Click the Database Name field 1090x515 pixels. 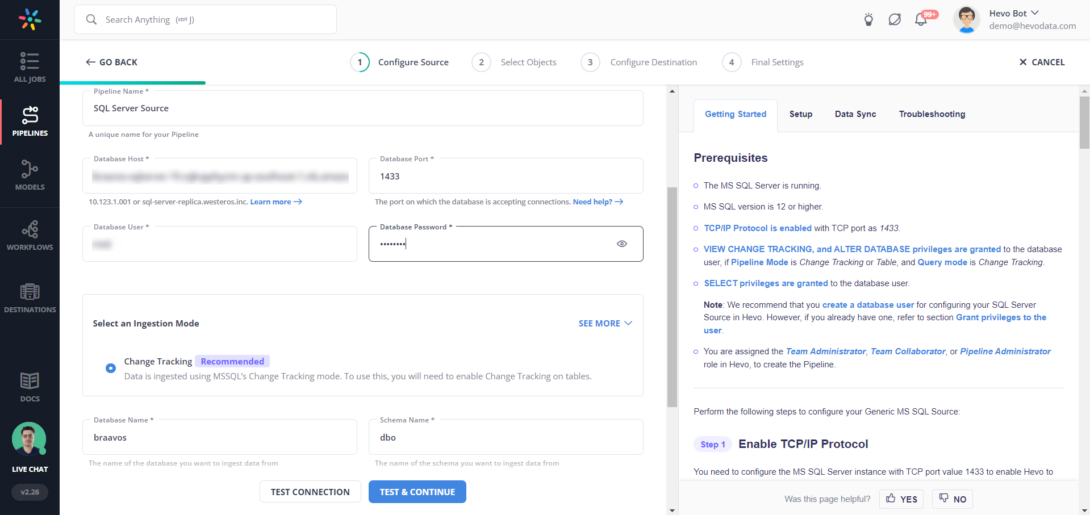click(x=219, y=437)
